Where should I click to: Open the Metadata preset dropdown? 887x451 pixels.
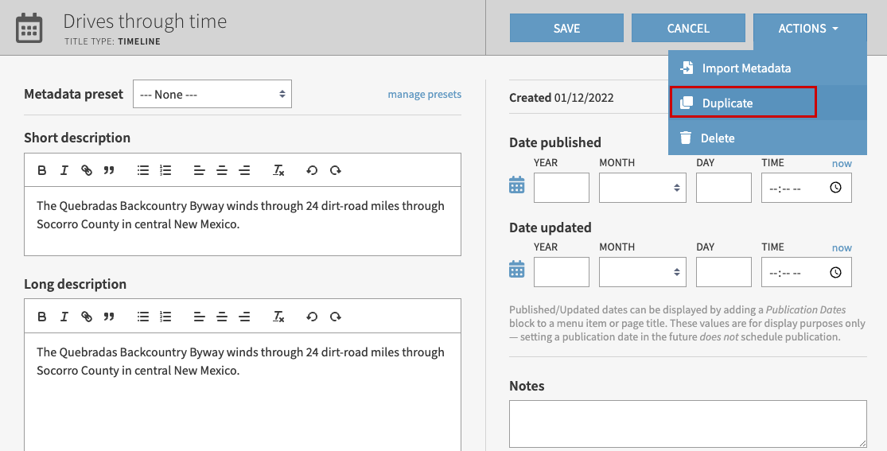click(x=212, y=94)
